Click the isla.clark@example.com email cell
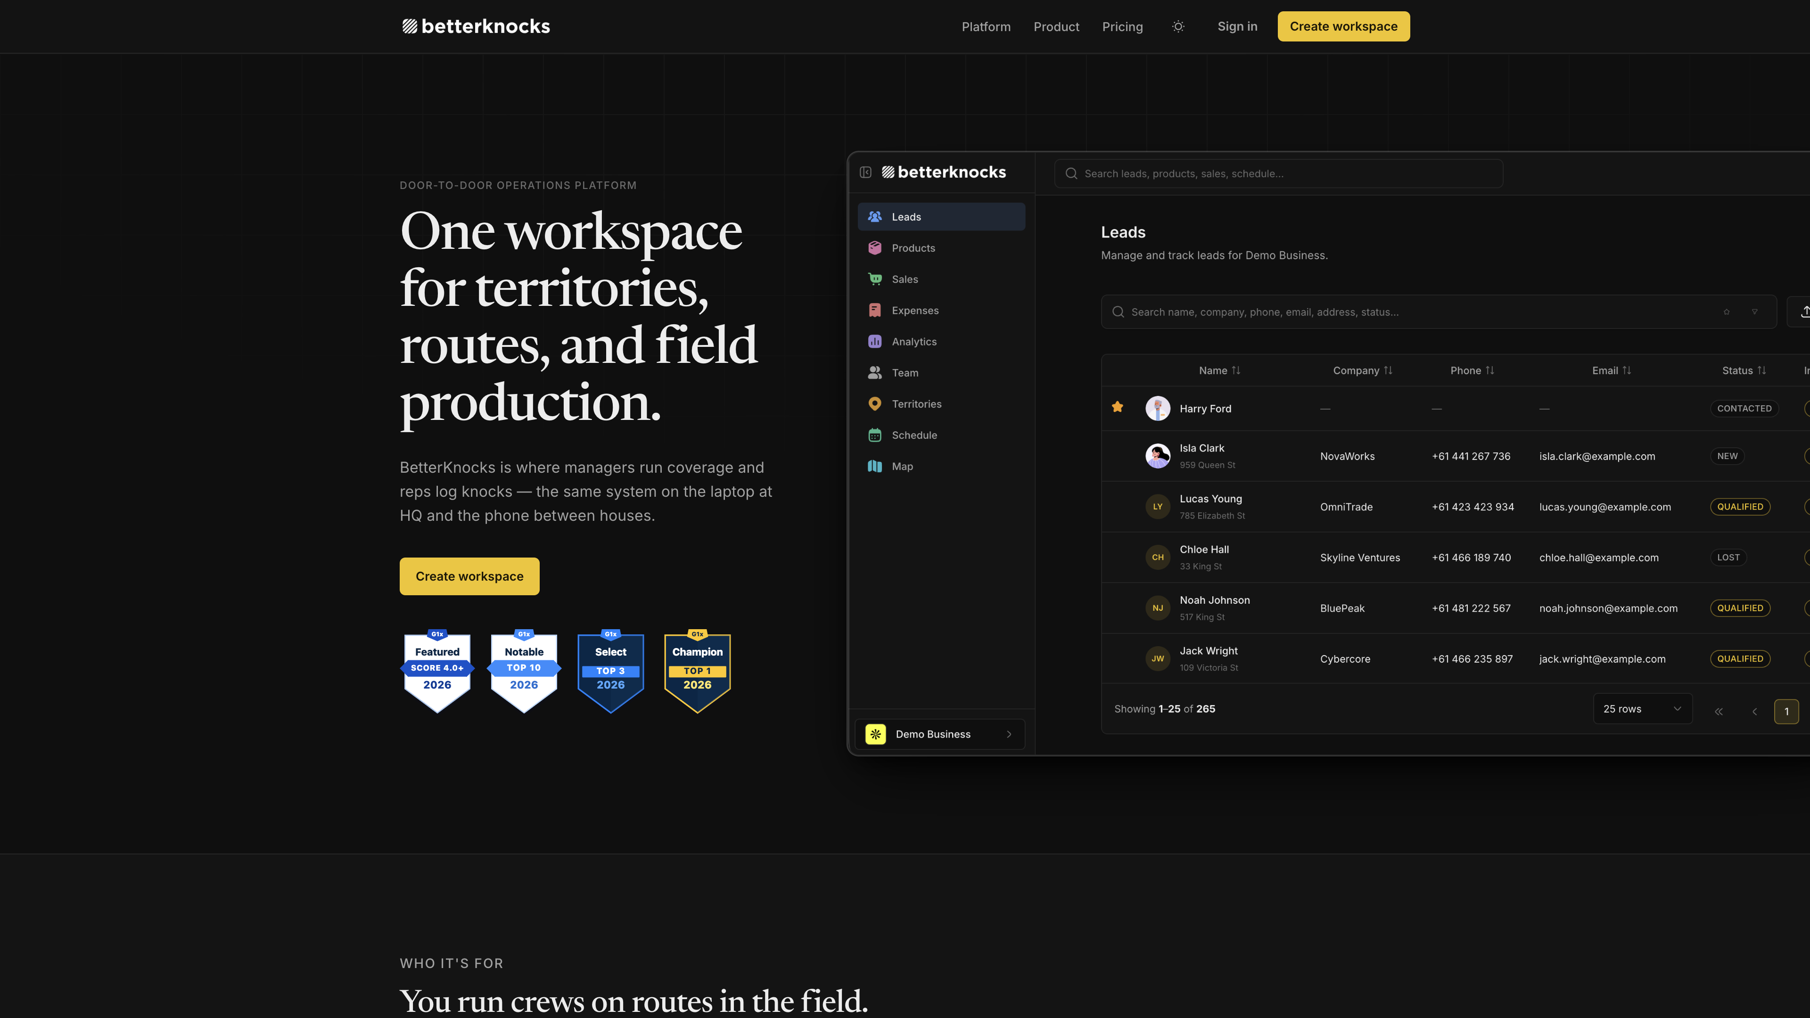Image resolution: width=1810 pixels, height=1018 pixels. [x=1597, y=456]
